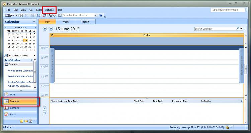The image size is (251, 133).
Task: Click the New appointment toolbar button
Action: 10,15
